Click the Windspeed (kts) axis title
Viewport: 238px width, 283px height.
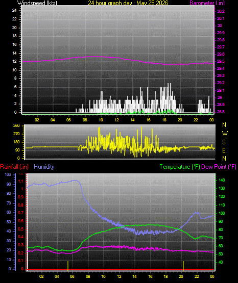(x=37, y=3)
